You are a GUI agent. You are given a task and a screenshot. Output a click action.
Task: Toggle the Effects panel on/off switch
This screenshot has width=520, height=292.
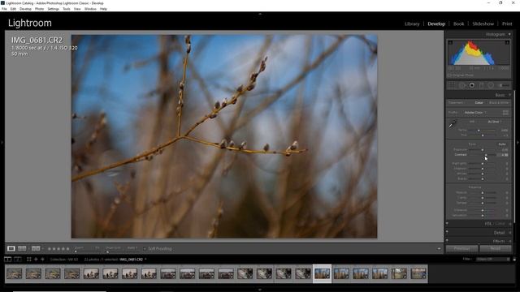click(447, 241)
